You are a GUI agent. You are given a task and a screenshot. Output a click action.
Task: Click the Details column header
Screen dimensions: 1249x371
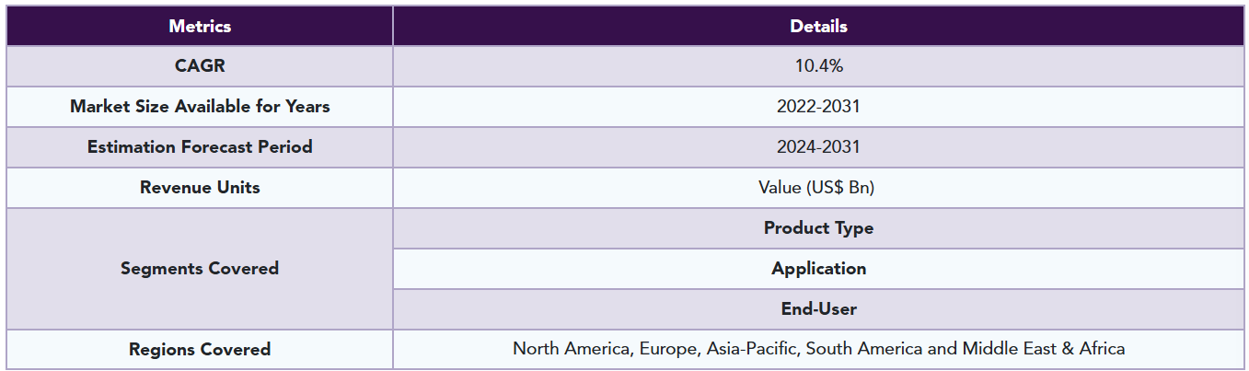pos(818,26)
